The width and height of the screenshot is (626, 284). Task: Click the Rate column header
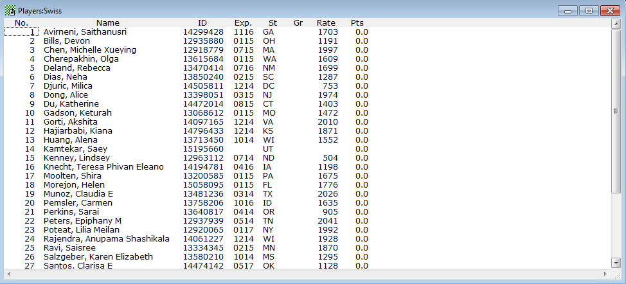point(326,23)
